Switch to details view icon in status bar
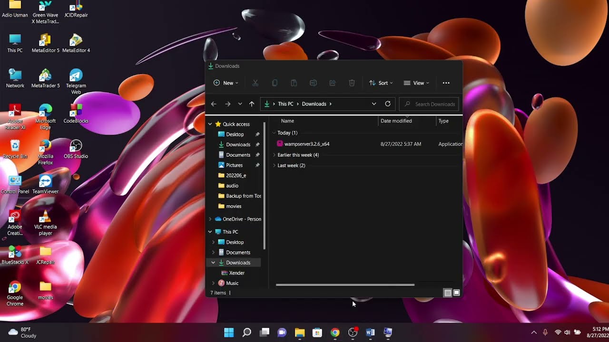 coord(448,293)
